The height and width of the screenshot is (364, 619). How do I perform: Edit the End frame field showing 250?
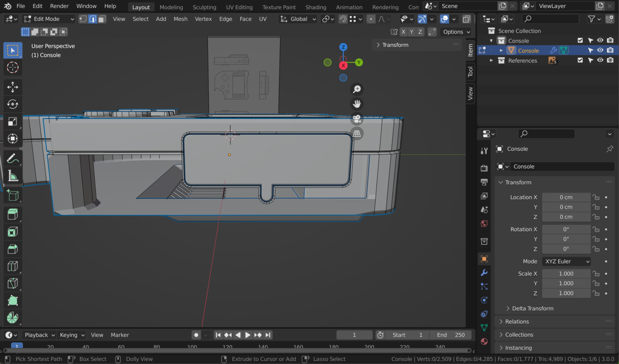tap(451, 335)
